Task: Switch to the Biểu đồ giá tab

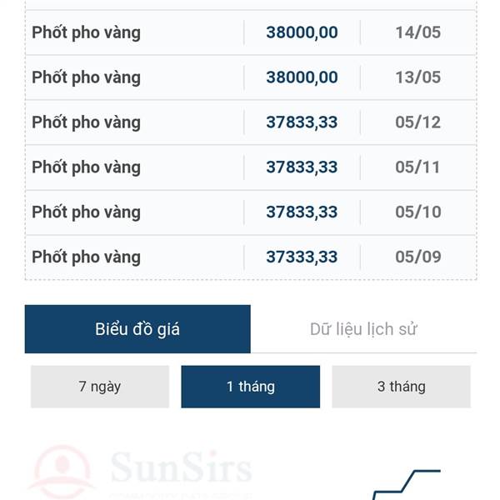Action: [137, 329]
